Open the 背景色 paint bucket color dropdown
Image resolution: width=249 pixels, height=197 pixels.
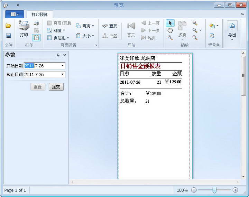point(214,26)
